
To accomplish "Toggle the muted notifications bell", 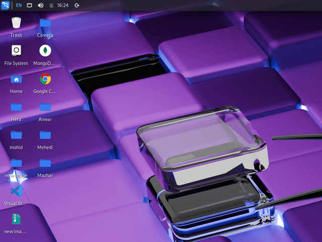I will (50, 5).
